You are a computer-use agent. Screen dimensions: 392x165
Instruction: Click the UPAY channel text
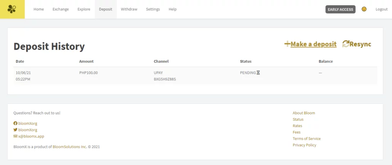[x=158, y=73]
